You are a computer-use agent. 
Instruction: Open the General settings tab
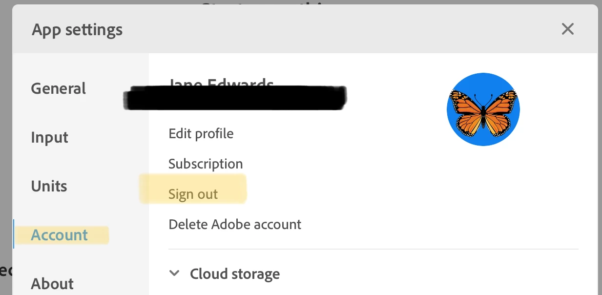[x=58, y=88]
